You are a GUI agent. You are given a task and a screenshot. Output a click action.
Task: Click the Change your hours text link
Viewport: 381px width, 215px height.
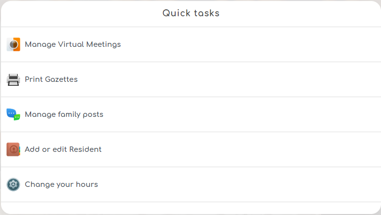click(x=61, y=184)
